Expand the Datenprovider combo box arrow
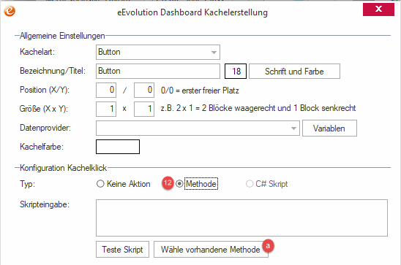 (293, 128)
